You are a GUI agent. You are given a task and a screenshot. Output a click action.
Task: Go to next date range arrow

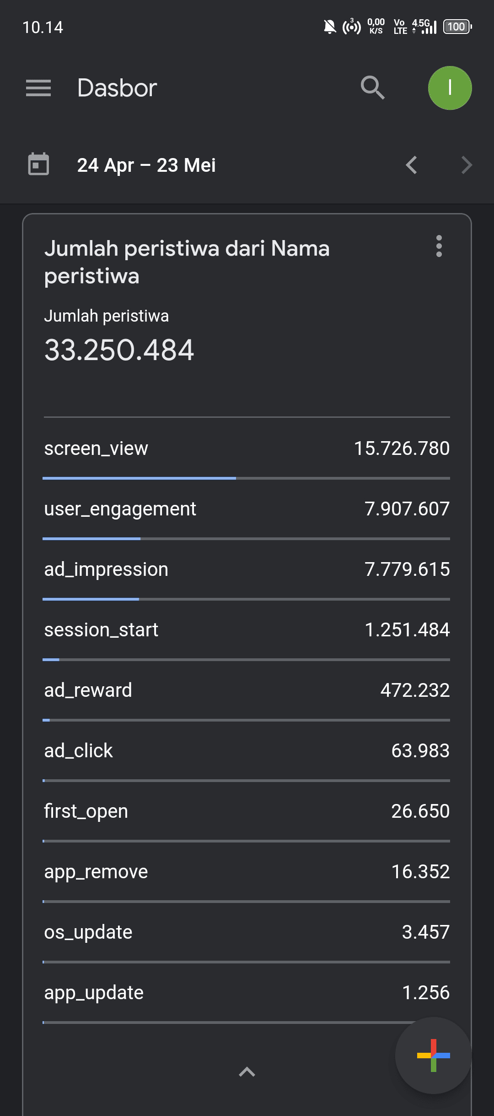click(466, 165)
